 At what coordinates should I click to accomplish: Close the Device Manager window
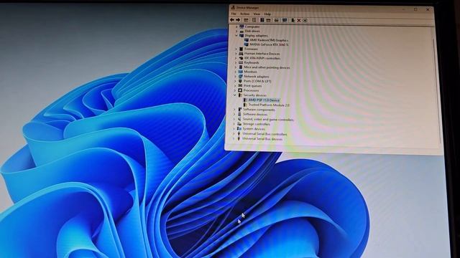[428, 9]
